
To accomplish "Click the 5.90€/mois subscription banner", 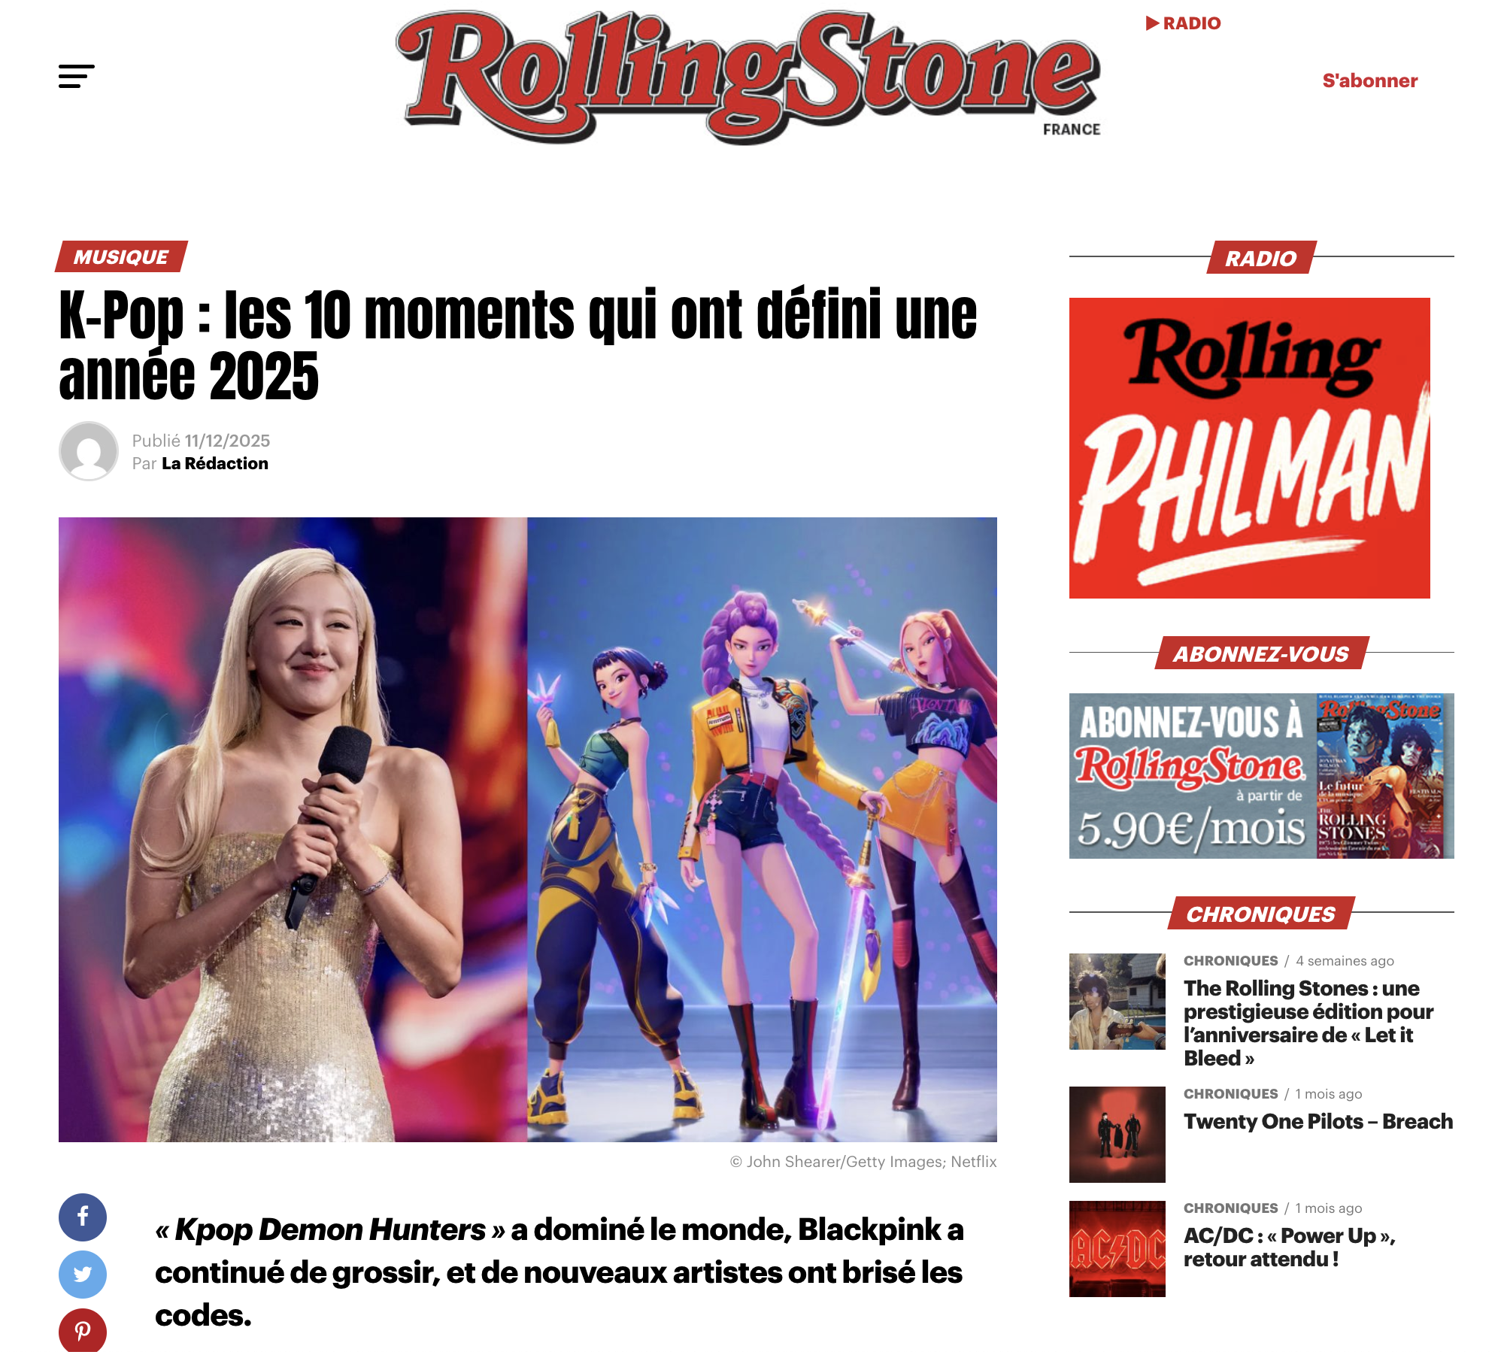I will 1261,776.
